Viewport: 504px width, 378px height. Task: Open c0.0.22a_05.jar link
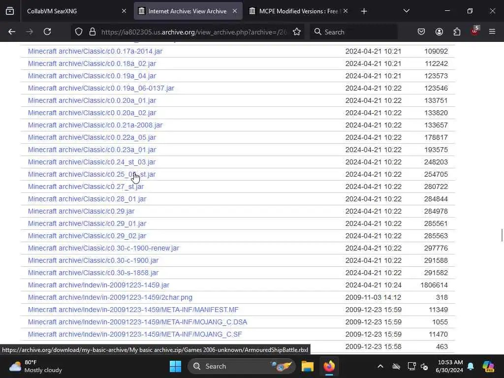[x=92, y=137]
